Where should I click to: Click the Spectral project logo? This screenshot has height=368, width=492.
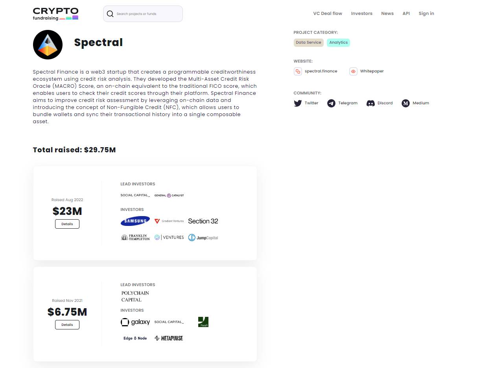(x=48, y=44)
